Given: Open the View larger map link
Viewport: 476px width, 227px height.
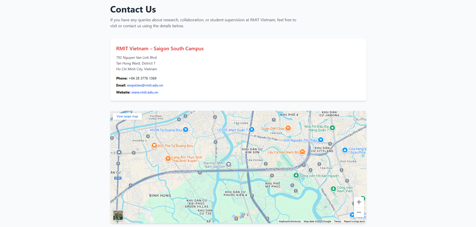Looking at the screenshot, I should 127,116.
